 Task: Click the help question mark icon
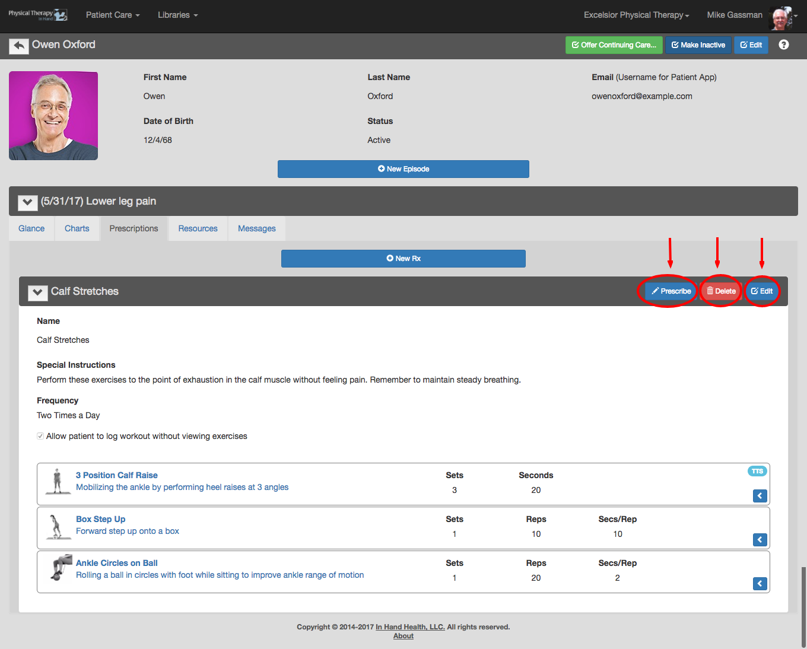(783, 45)
